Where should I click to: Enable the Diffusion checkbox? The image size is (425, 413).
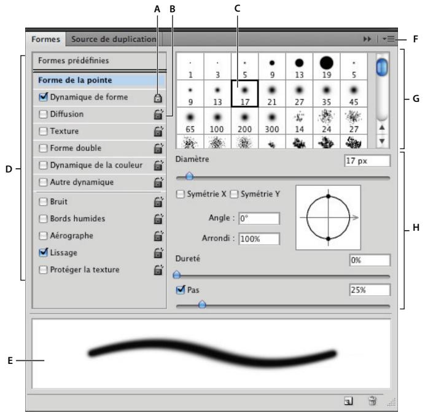[43, 114]
